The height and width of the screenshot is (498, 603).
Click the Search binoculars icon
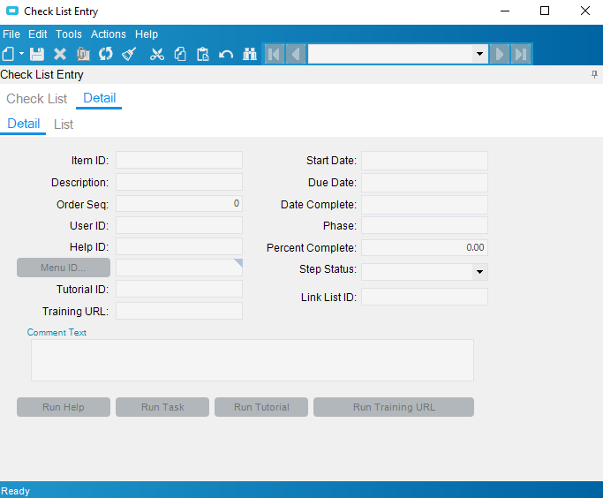(250, 54)
